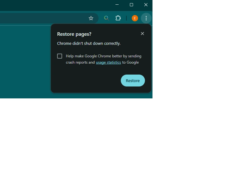Enable sending crash reports checkbox
The image size is (251, 188).
pos(60,56)
